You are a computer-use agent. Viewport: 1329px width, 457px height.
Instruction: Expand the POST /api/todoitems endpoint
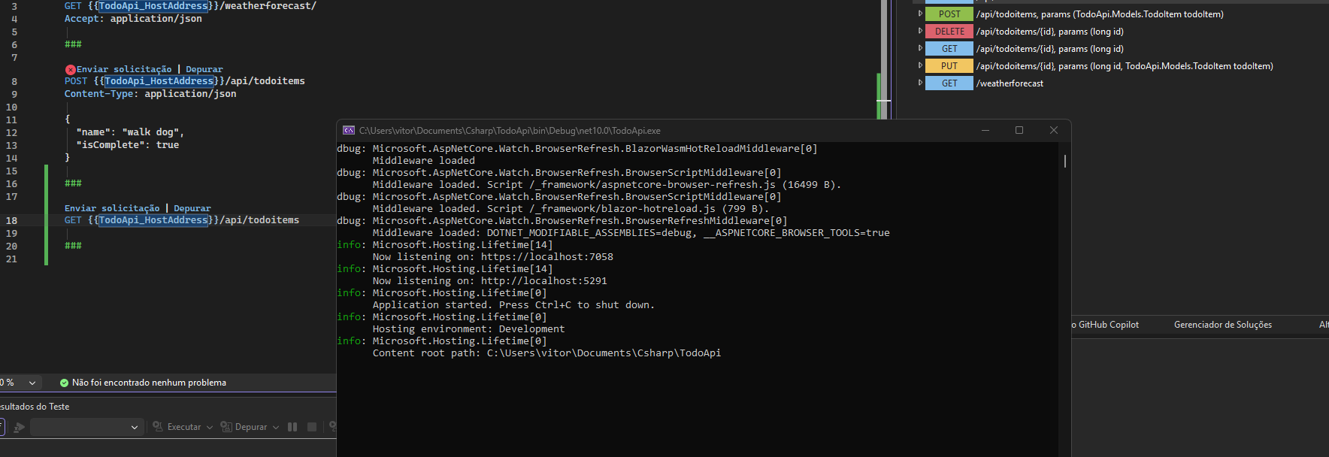click(x=920, y=14)
